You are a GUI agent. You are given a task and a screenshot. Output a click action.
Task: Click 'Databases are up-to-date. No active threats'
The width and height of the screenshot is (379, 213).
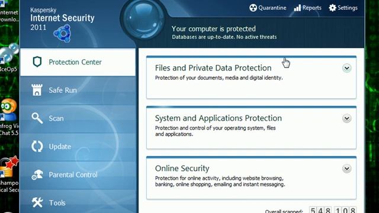[x=224, y=37]
